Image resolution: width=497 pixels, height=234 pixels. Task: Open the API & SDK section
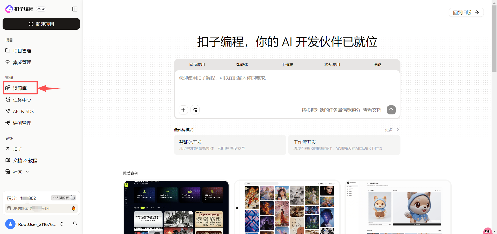(x=23, y=111)
